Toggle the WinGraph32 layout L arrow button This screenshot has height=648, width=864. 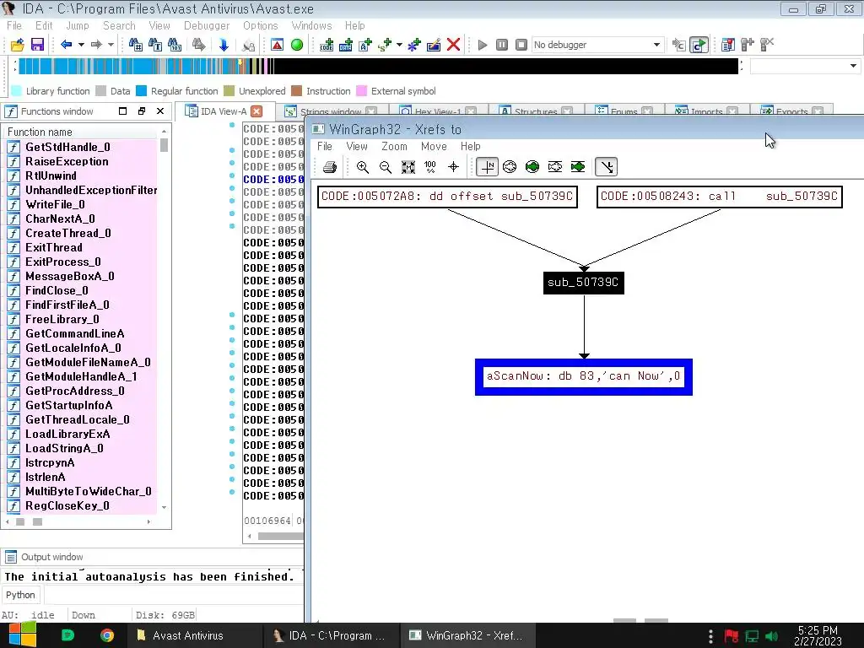(606, 167)
